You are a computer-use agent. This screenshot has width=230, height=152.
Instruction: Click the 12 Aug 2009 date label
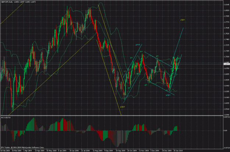click(x=98, y=151)
